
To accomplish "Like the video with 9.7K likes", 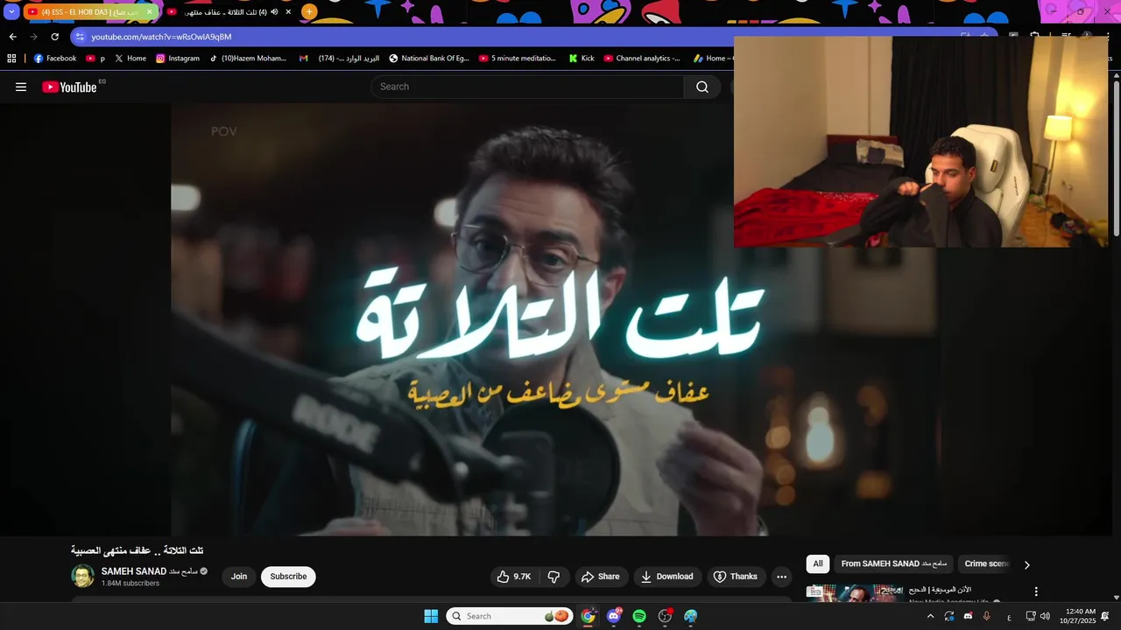I will coord(514,577).
